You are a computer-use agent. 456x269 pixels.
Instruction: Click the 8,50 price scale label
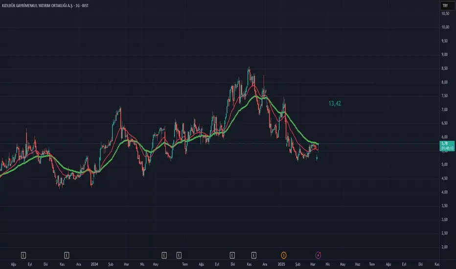tap(445, 68)
